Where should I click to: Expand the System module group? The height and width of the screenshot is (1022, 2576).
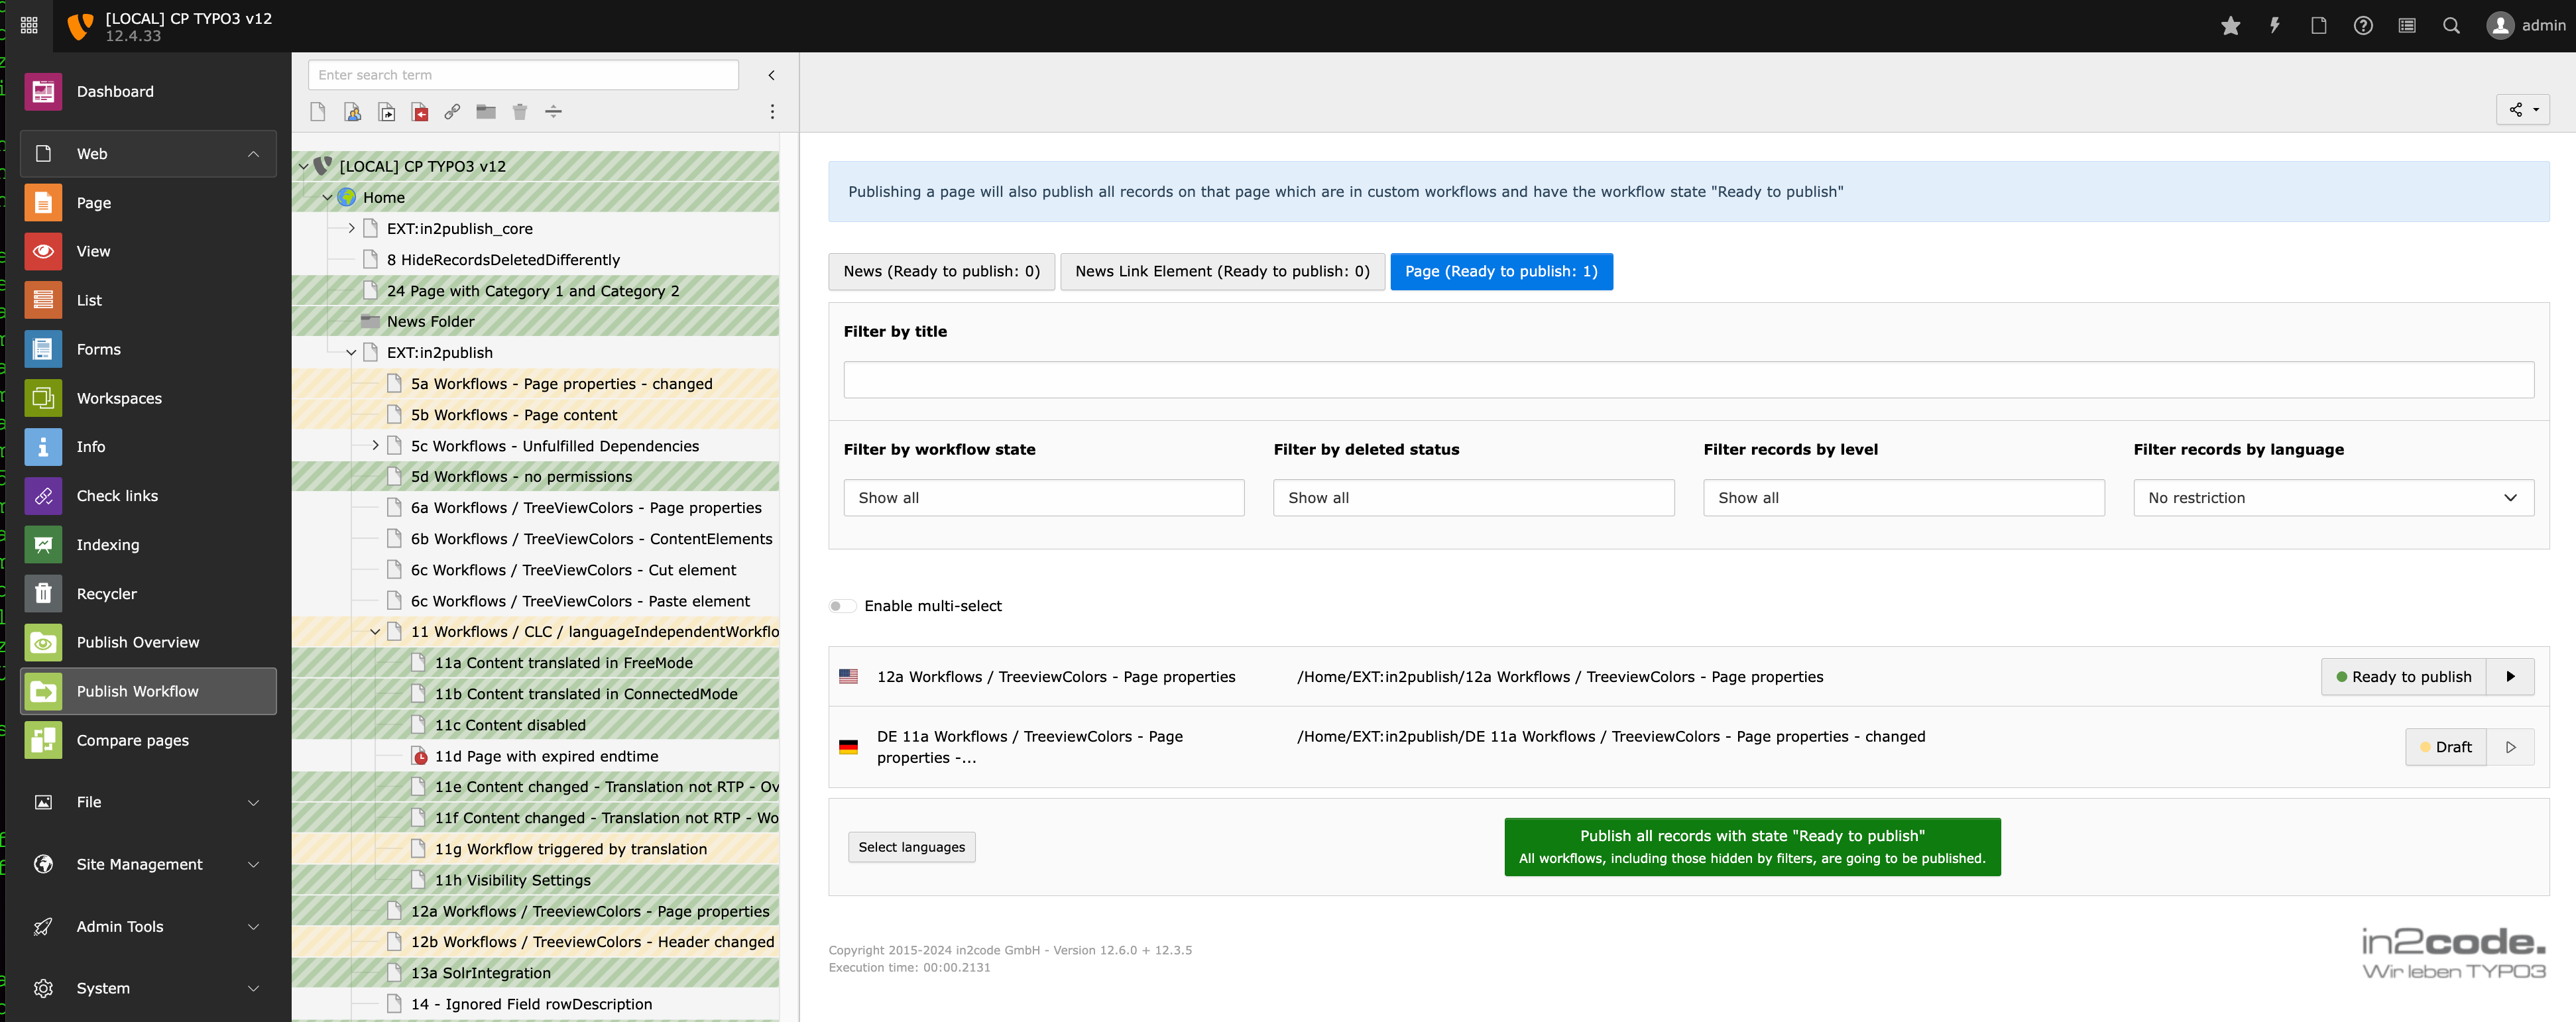(148, 989)
